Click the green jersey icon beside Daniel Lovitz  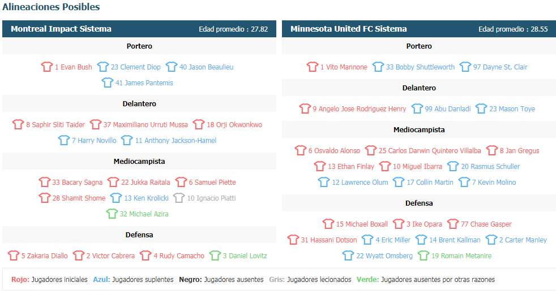point(215,255)
